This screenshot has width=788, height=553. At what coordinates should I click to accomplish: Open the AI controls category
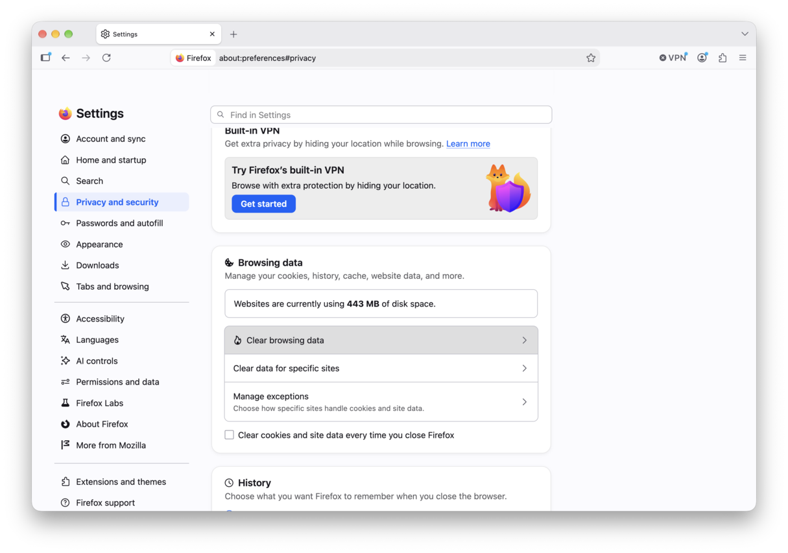pyautogui.click(x=122, y=361)
